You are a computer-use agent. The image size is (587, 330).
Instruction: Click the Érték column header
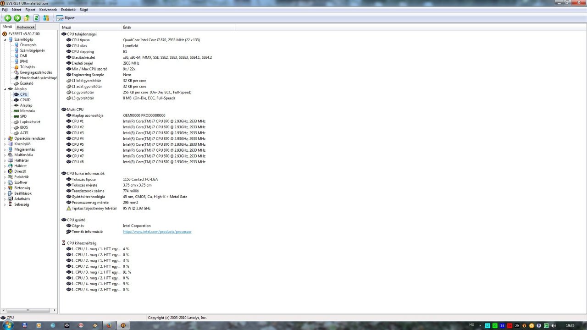click(x=178, y=27)
